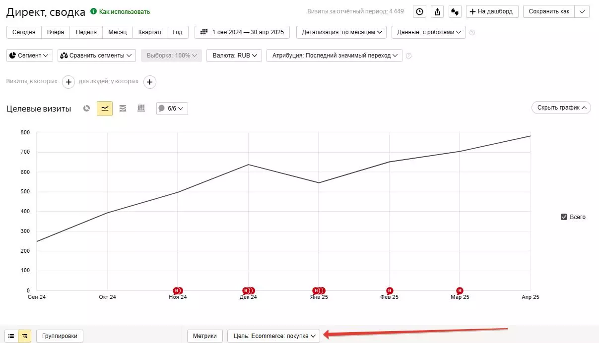Image resolution: width=599 pixels, height=343 pixels.
Task: Select the 'Квартал' period tab
Action: pyautogui.click(x=149, y=32)
